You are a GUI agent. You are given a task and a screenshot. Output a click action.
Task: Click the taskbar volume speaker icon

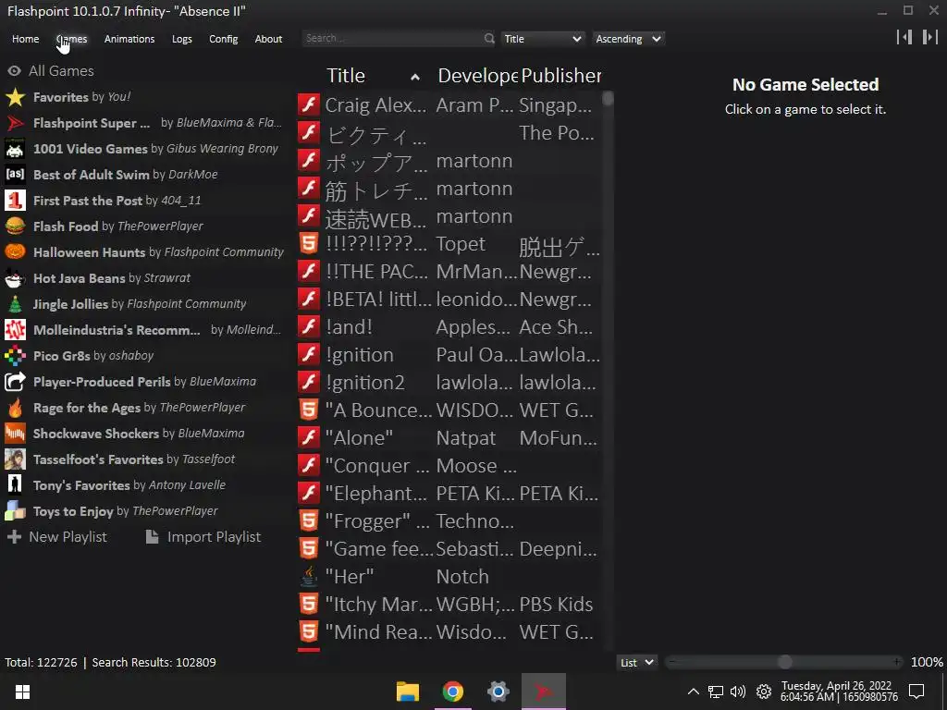point(738,692)
